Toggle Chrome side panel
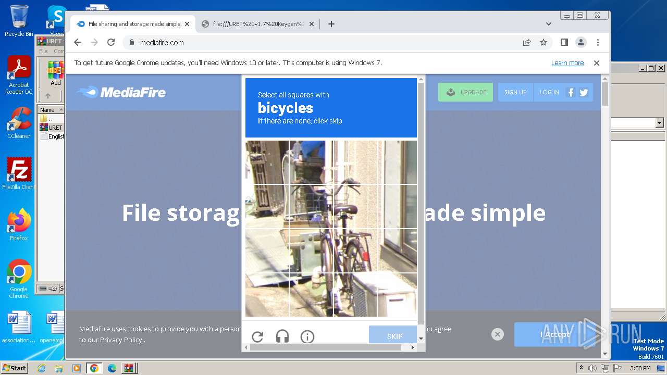The height and width of the screenshot is (375, 667). pos(564,42)
